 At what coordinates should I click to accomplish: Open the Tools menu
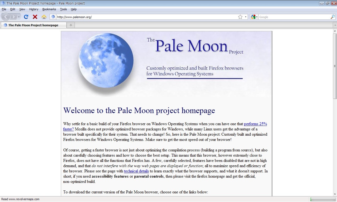(x=63, y=9)
